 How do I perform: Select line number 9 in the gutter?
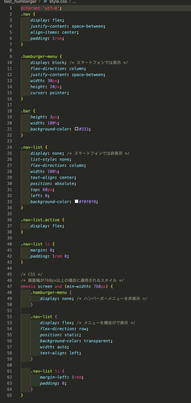click(x=10, y=56)
